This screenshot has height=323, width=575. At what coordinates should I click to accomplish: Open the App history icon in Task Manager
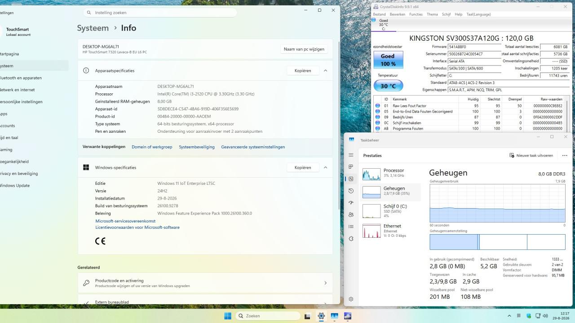[351, 191]
